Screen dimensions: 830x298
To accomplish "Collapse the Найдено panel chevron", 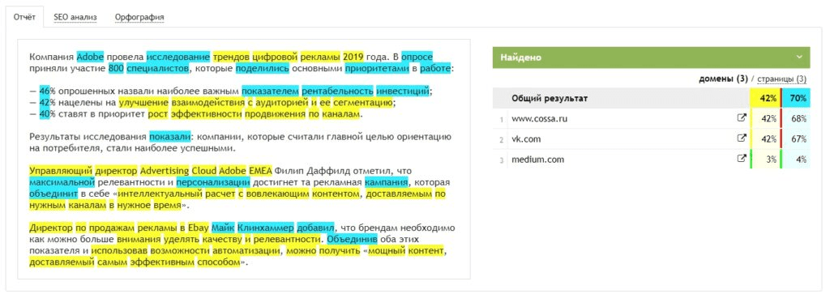I will pyautogui.click(x=798, y=57).
